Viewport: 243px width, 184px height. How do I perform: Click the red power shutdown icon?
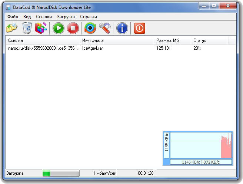(x=140, y=28)
